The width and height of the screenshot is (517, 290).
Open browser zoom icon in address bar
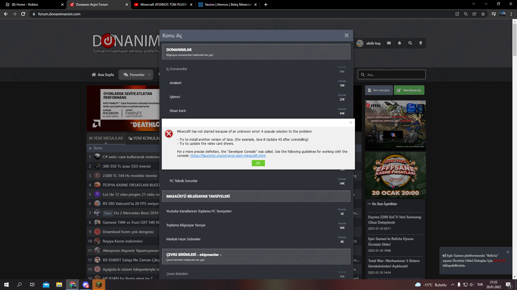point(466,14)
